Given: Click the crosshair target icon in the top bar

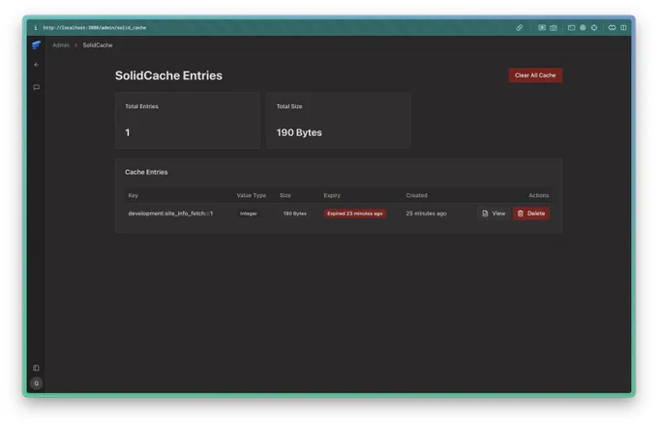Looking at the screenshot, I should tap(594, 28).
